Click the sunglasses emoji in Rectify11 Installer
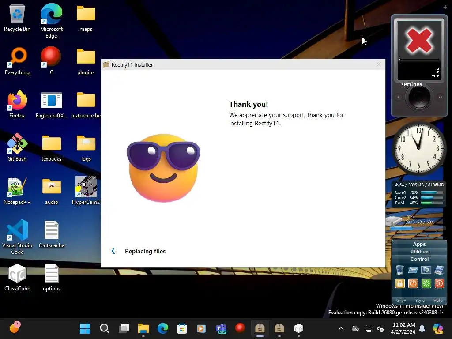 [163, 168]
